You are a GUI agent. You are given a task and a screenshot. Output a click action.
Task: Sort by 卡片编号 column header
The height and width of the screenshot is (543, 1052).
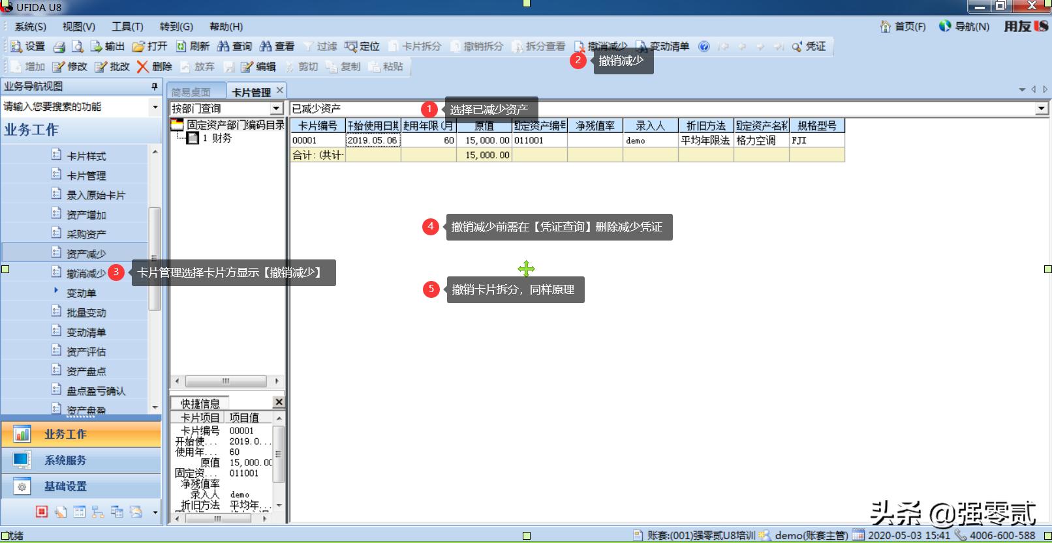click(x=318, y=125)
